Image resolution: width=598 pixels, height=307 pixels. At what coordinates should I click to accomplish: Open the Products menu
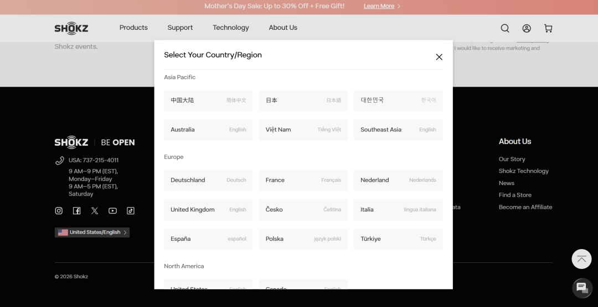click(133, 28)
